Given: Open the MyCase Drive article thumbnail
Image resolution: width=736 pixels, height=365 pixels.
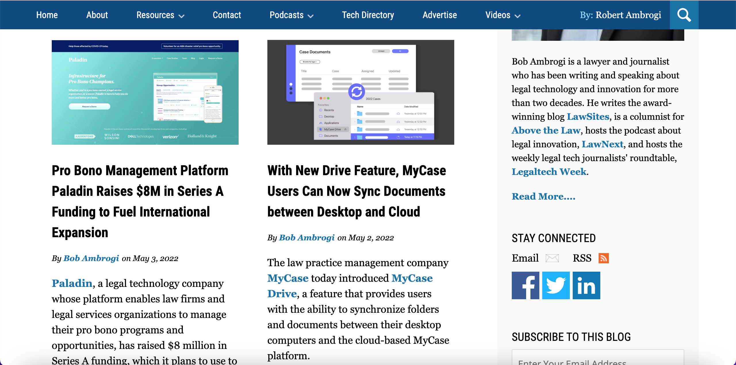Looking at the screenshot, I should point(361,92).
